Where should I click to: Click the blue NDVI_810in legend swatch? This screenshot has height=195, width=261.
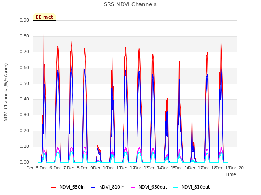[x=93, y=187]
